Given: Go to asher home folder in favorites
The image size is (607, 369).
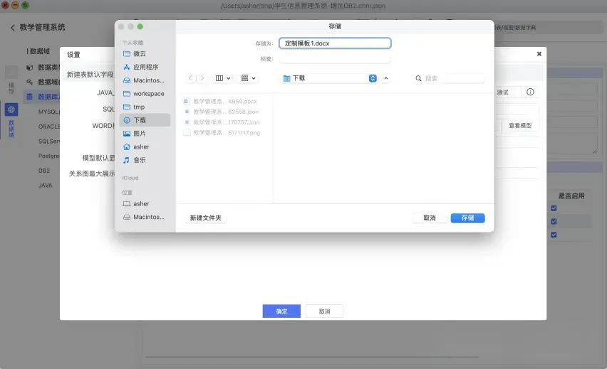Looking at the screenshot, I should tap(141, 146).
